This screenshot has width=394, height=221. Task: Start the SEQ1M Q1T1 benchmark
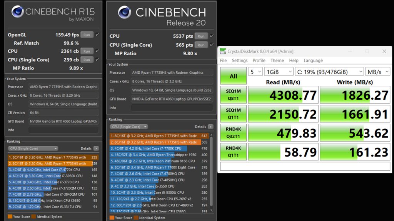tap(234, 114)
